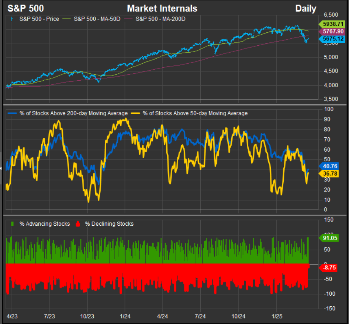Screen dimensions: 349x324
Task: Click the 5938.71 green value tag
Action: [x=332, y=24]
